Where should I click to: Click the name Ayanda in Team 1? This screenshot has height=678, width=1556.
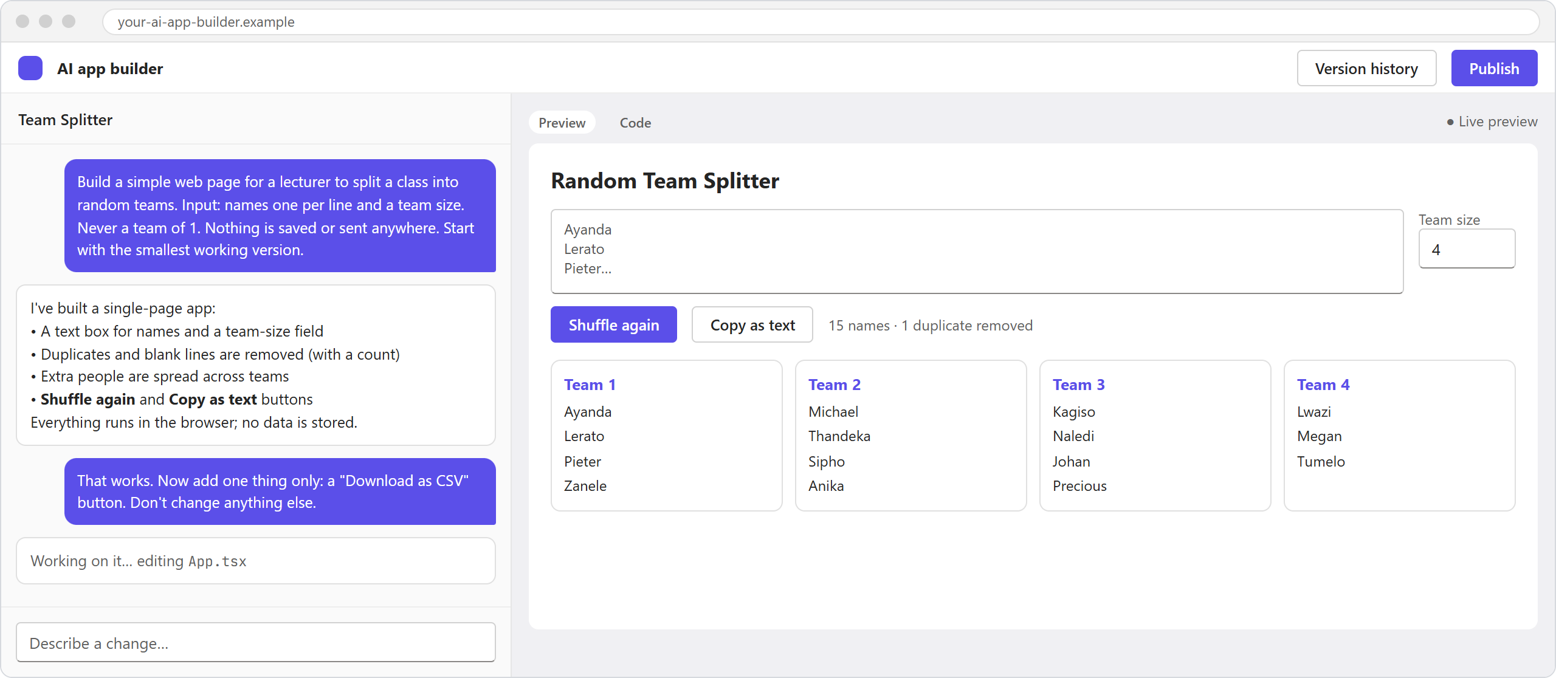pos(588,412)
